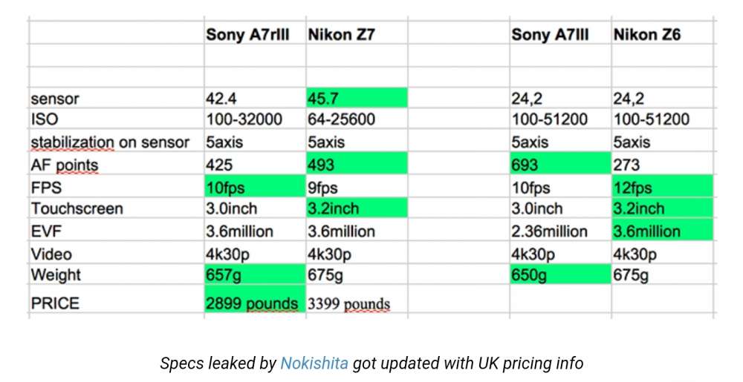The height and width of the screenshot is (382, 743).
Task: Click the 64-25600 ISO cell
Action: [x=342, y=119]
